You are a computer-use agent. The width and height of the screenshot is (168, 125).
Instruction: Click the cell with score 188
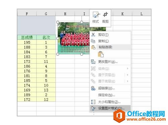pyautogui.click(x=27, y=47)
